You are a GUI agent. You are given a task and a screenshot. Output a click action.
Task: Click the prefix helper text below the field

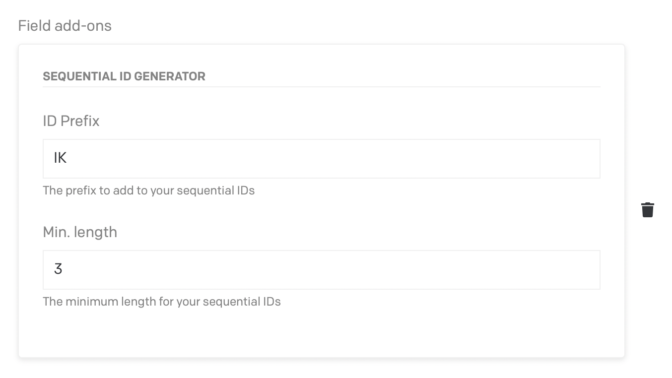(148, 190)
